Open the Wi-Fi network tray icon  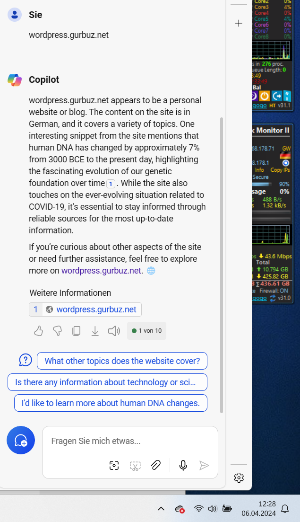coord(199,509)
